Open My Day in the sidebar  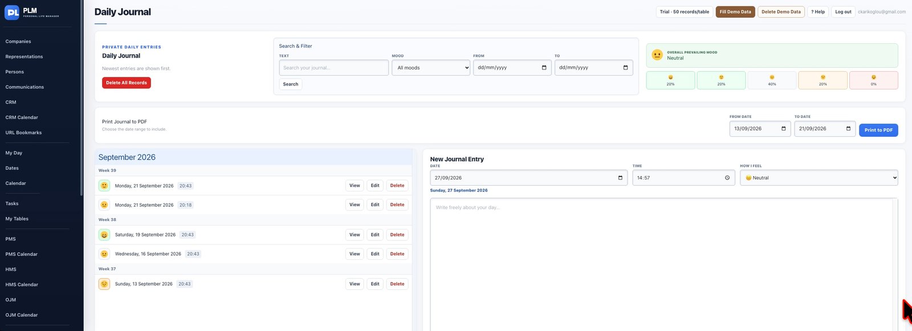tap(14, 153)
